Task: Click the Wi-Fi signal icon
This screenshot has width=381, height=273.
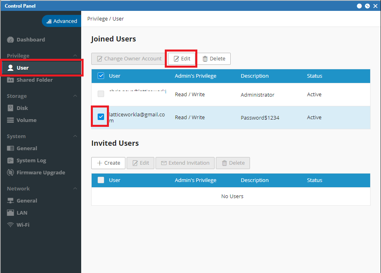Action: coord(10,225)
